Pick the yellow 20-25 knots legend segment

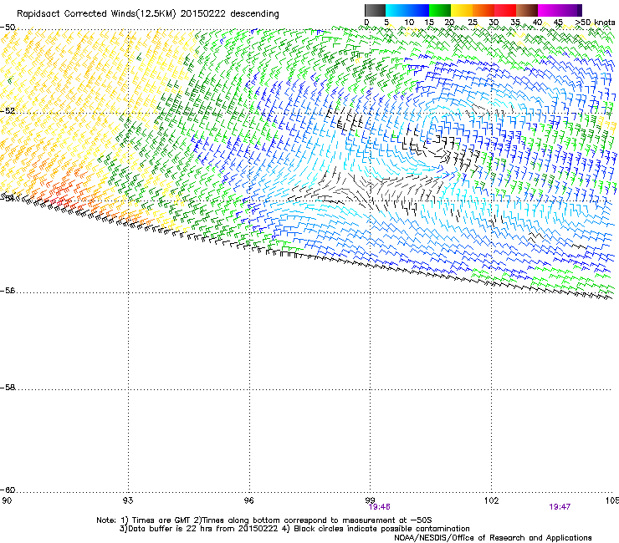[461, 10]
